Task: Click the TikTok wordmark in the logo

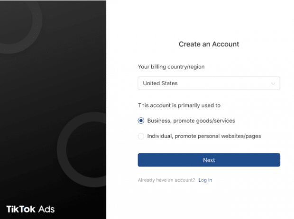Action: tap(21, 209)
